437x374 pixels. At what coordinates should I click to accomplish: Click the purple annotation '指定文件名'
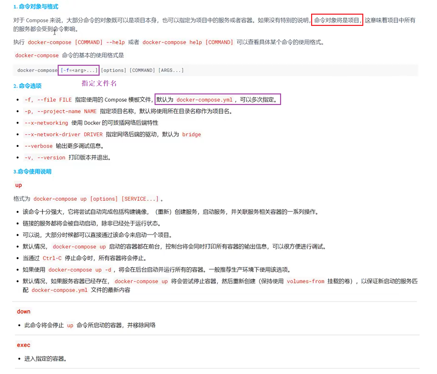[99, 83]
